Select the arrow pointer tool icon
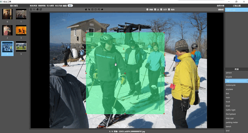The width and height of the screenshot is (248, 133). [89, 9]
